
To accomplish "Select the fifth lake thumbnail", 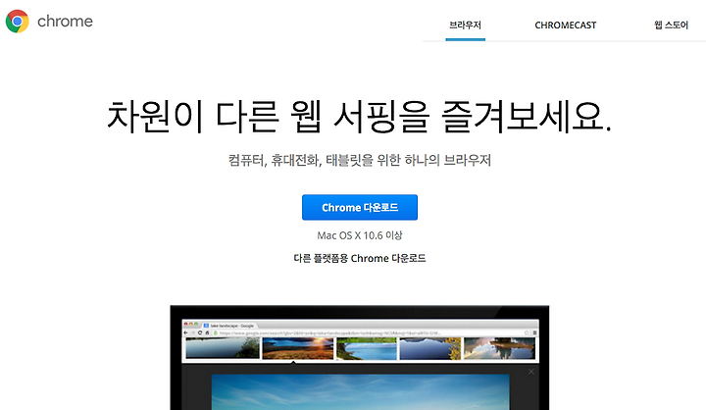I will 499,348.
